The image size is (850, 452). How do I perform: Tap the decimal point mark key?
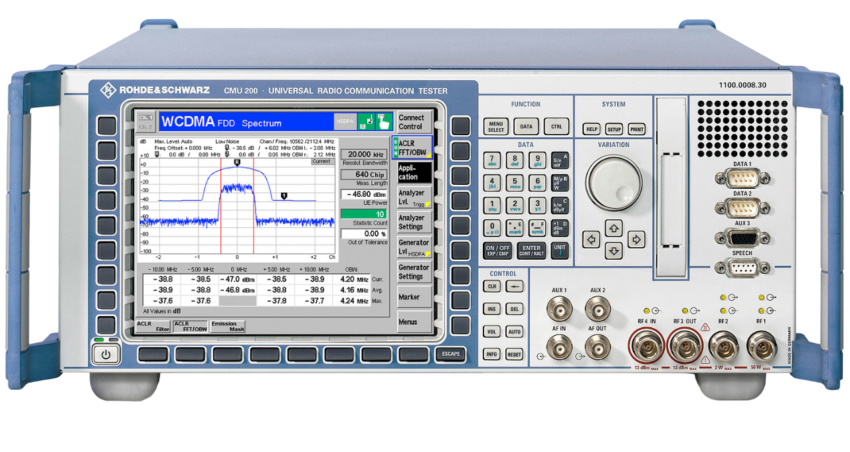[x=515, y=228]
